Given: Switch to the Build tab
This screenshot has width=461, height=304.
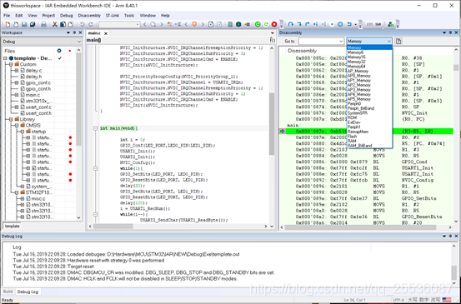Looking at the screenshot, I should [x=8, y=292].
